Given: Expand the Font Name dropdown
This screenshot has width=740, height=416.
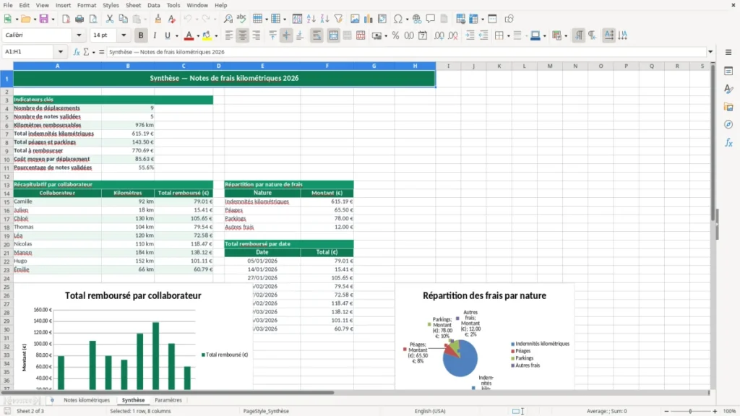Looking at the screenshot, I should [x=79, y=35].
